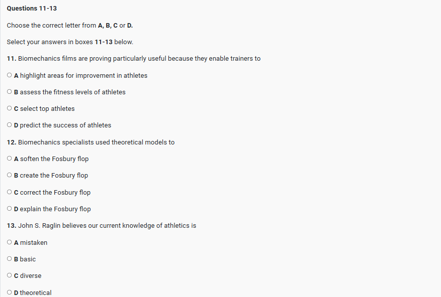
Task: Click label text 'highlight areas for improvement in athletes'
Action: (x=83, y=75)
